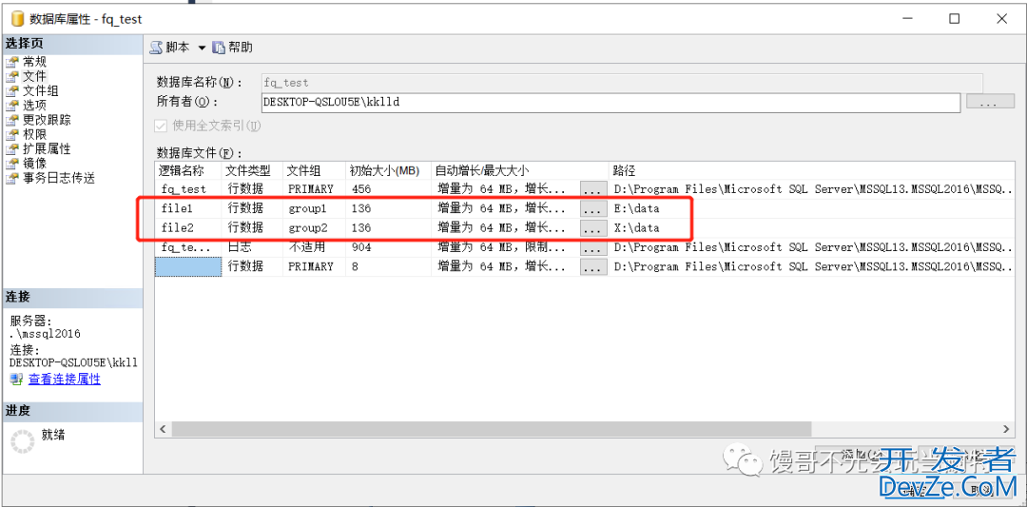Click the 不适用 filegroup cell
Screen dimensions: 1027x507
coord(314,247)
